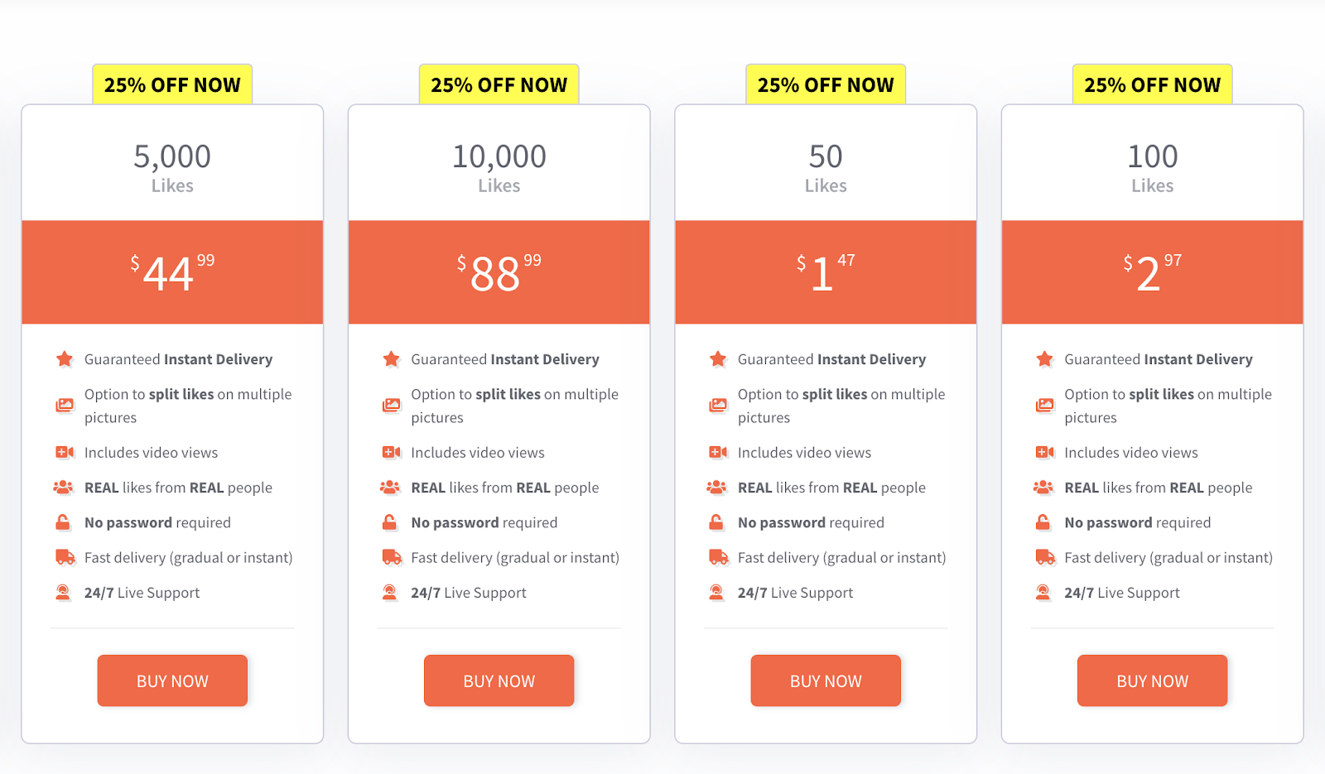Click the video views icon in 50 Likes card
1325x774 pixels.
718,453
